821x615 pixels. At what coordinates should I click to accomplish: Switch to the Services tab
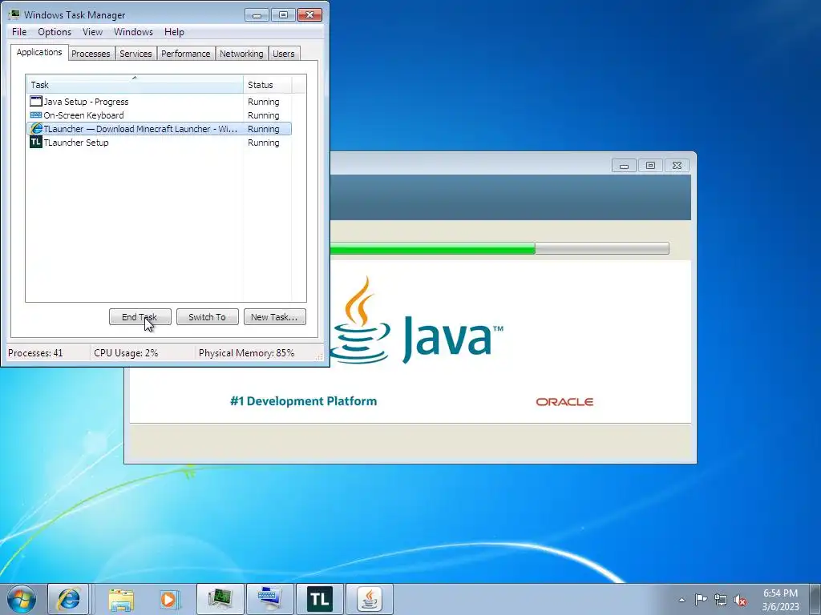(135, 54)
